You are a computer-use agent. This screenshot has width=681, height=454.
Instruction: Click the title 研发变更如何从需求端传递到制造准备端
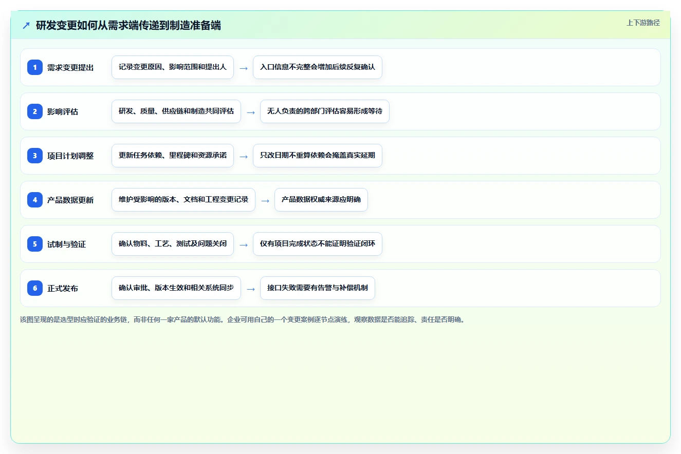coord(128,25)
